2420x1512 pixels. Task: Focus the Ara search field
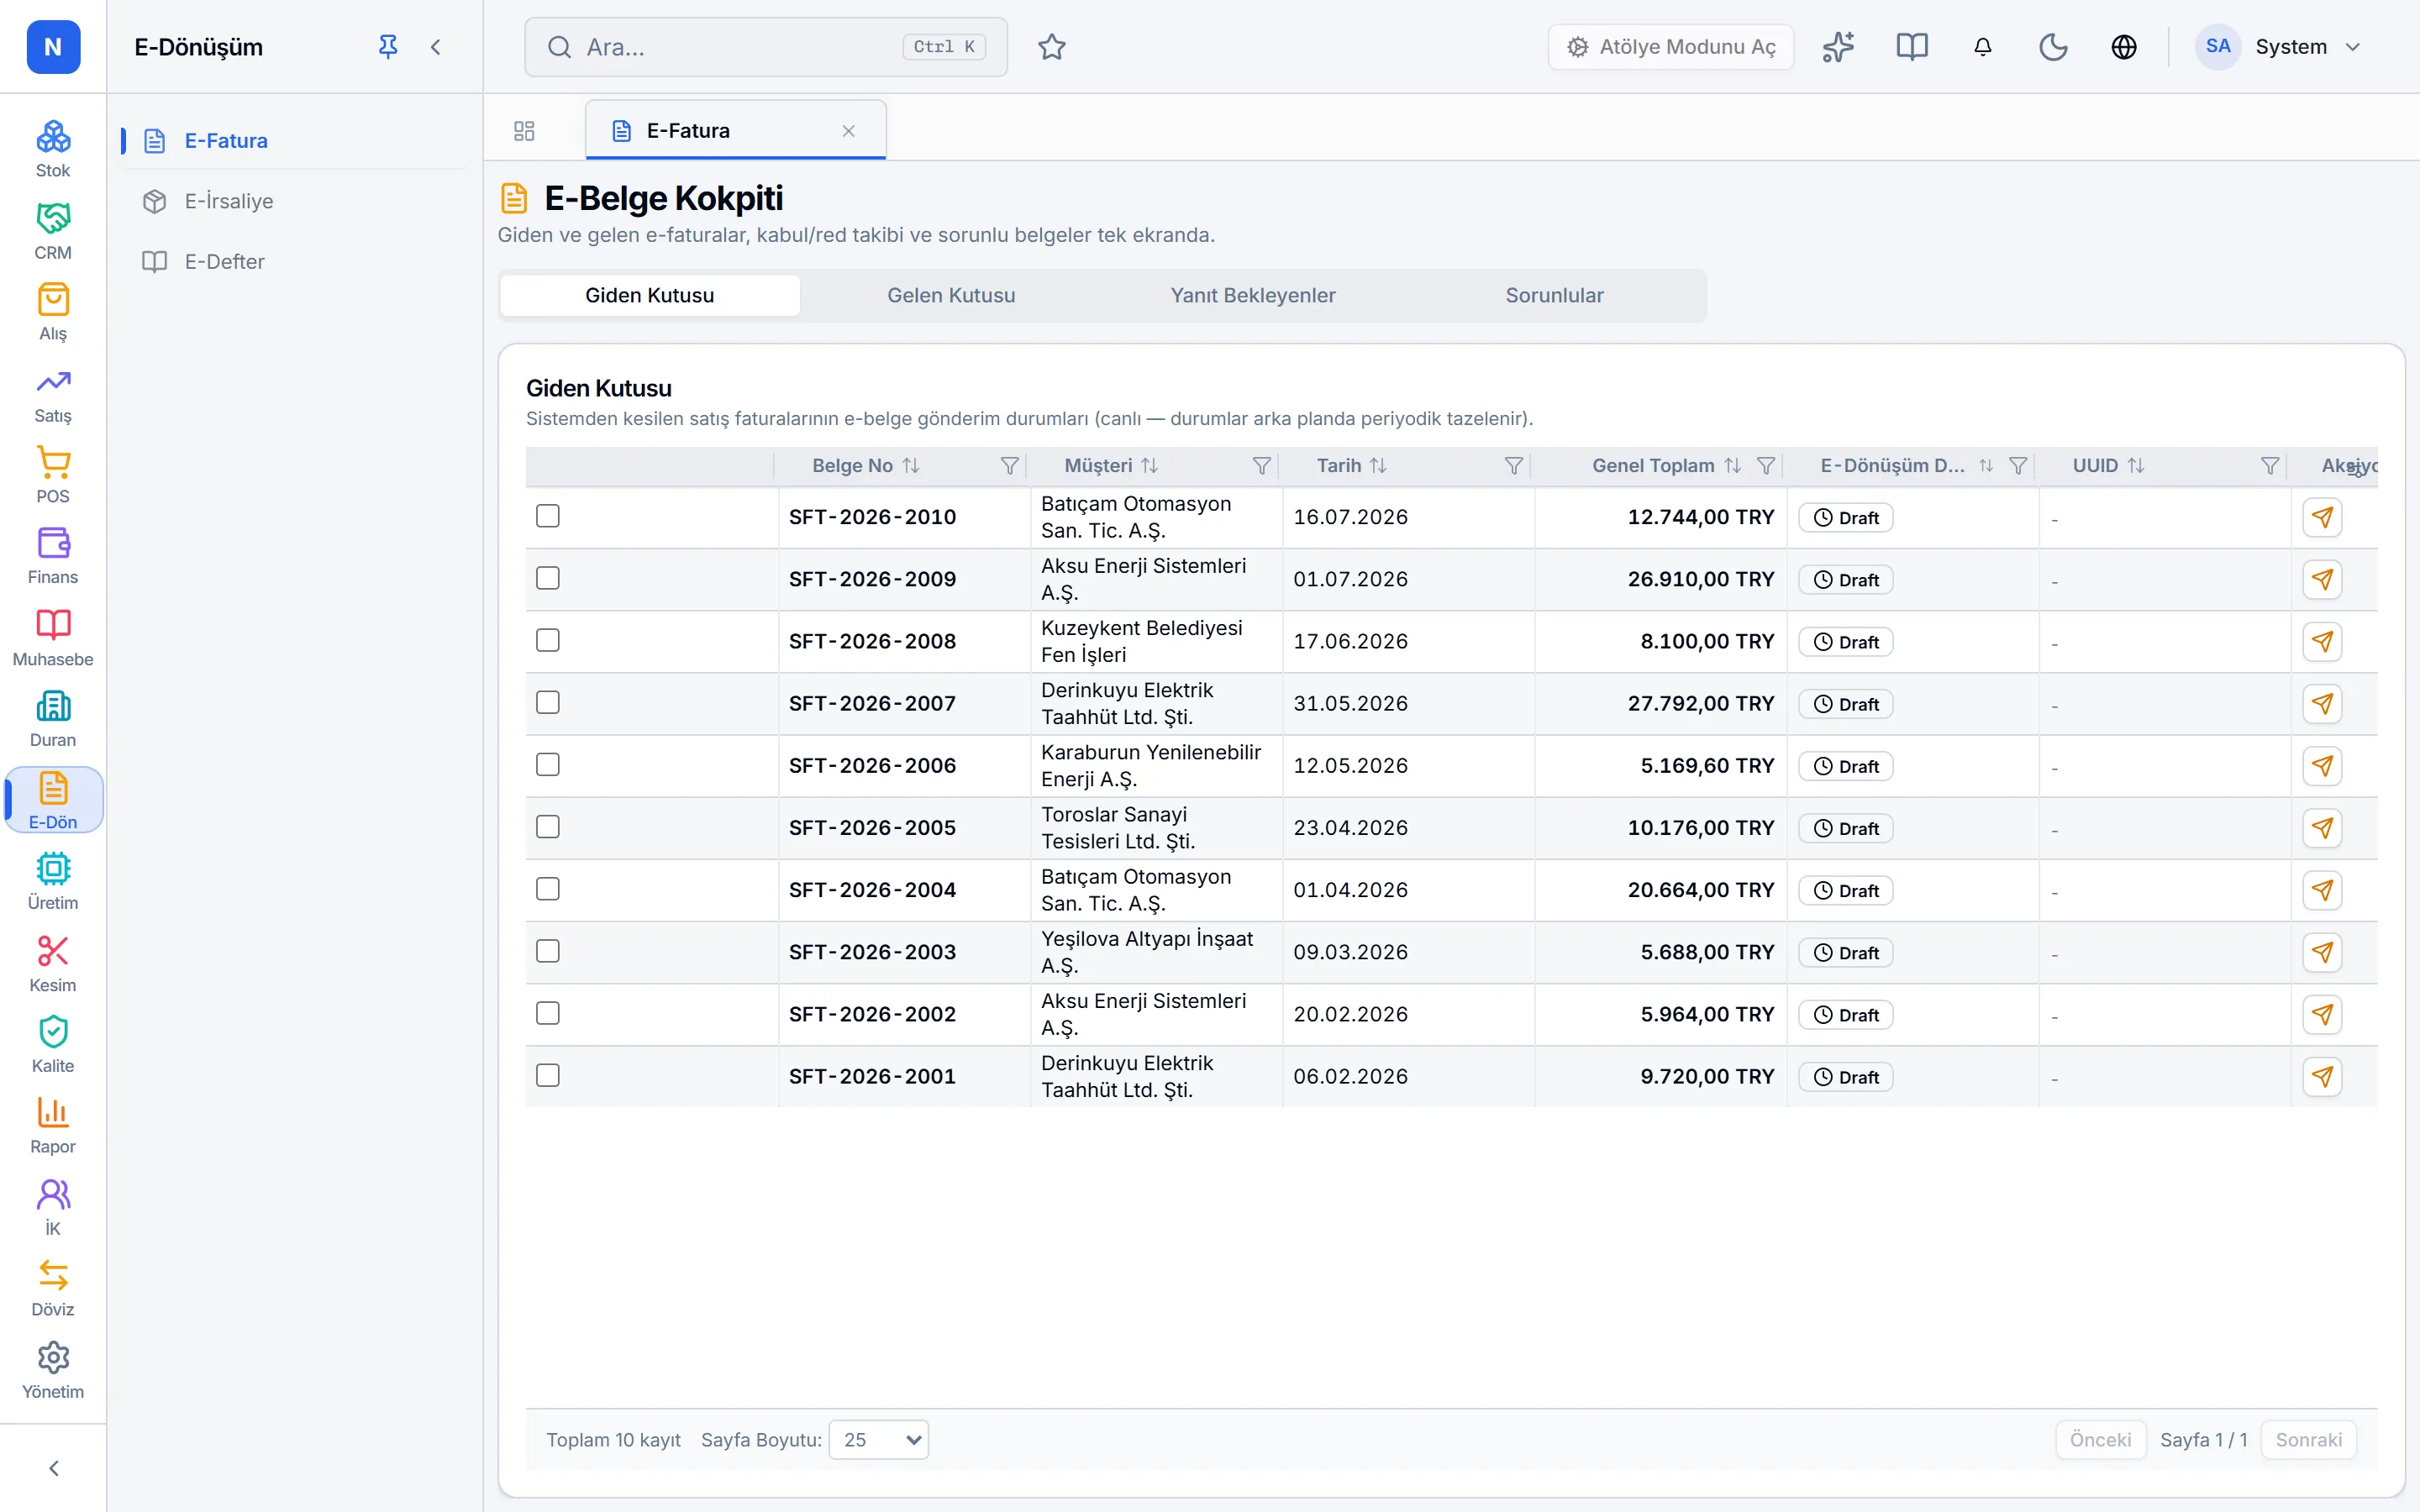point(765,47)
